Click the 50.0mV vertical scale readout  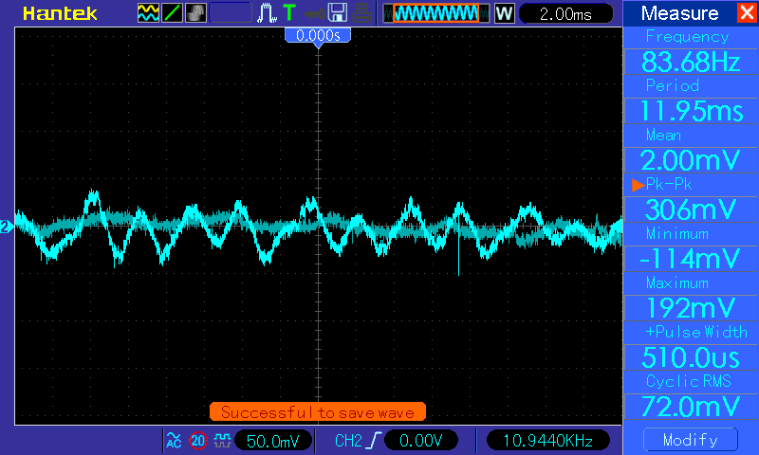click(x=273, y=441)
